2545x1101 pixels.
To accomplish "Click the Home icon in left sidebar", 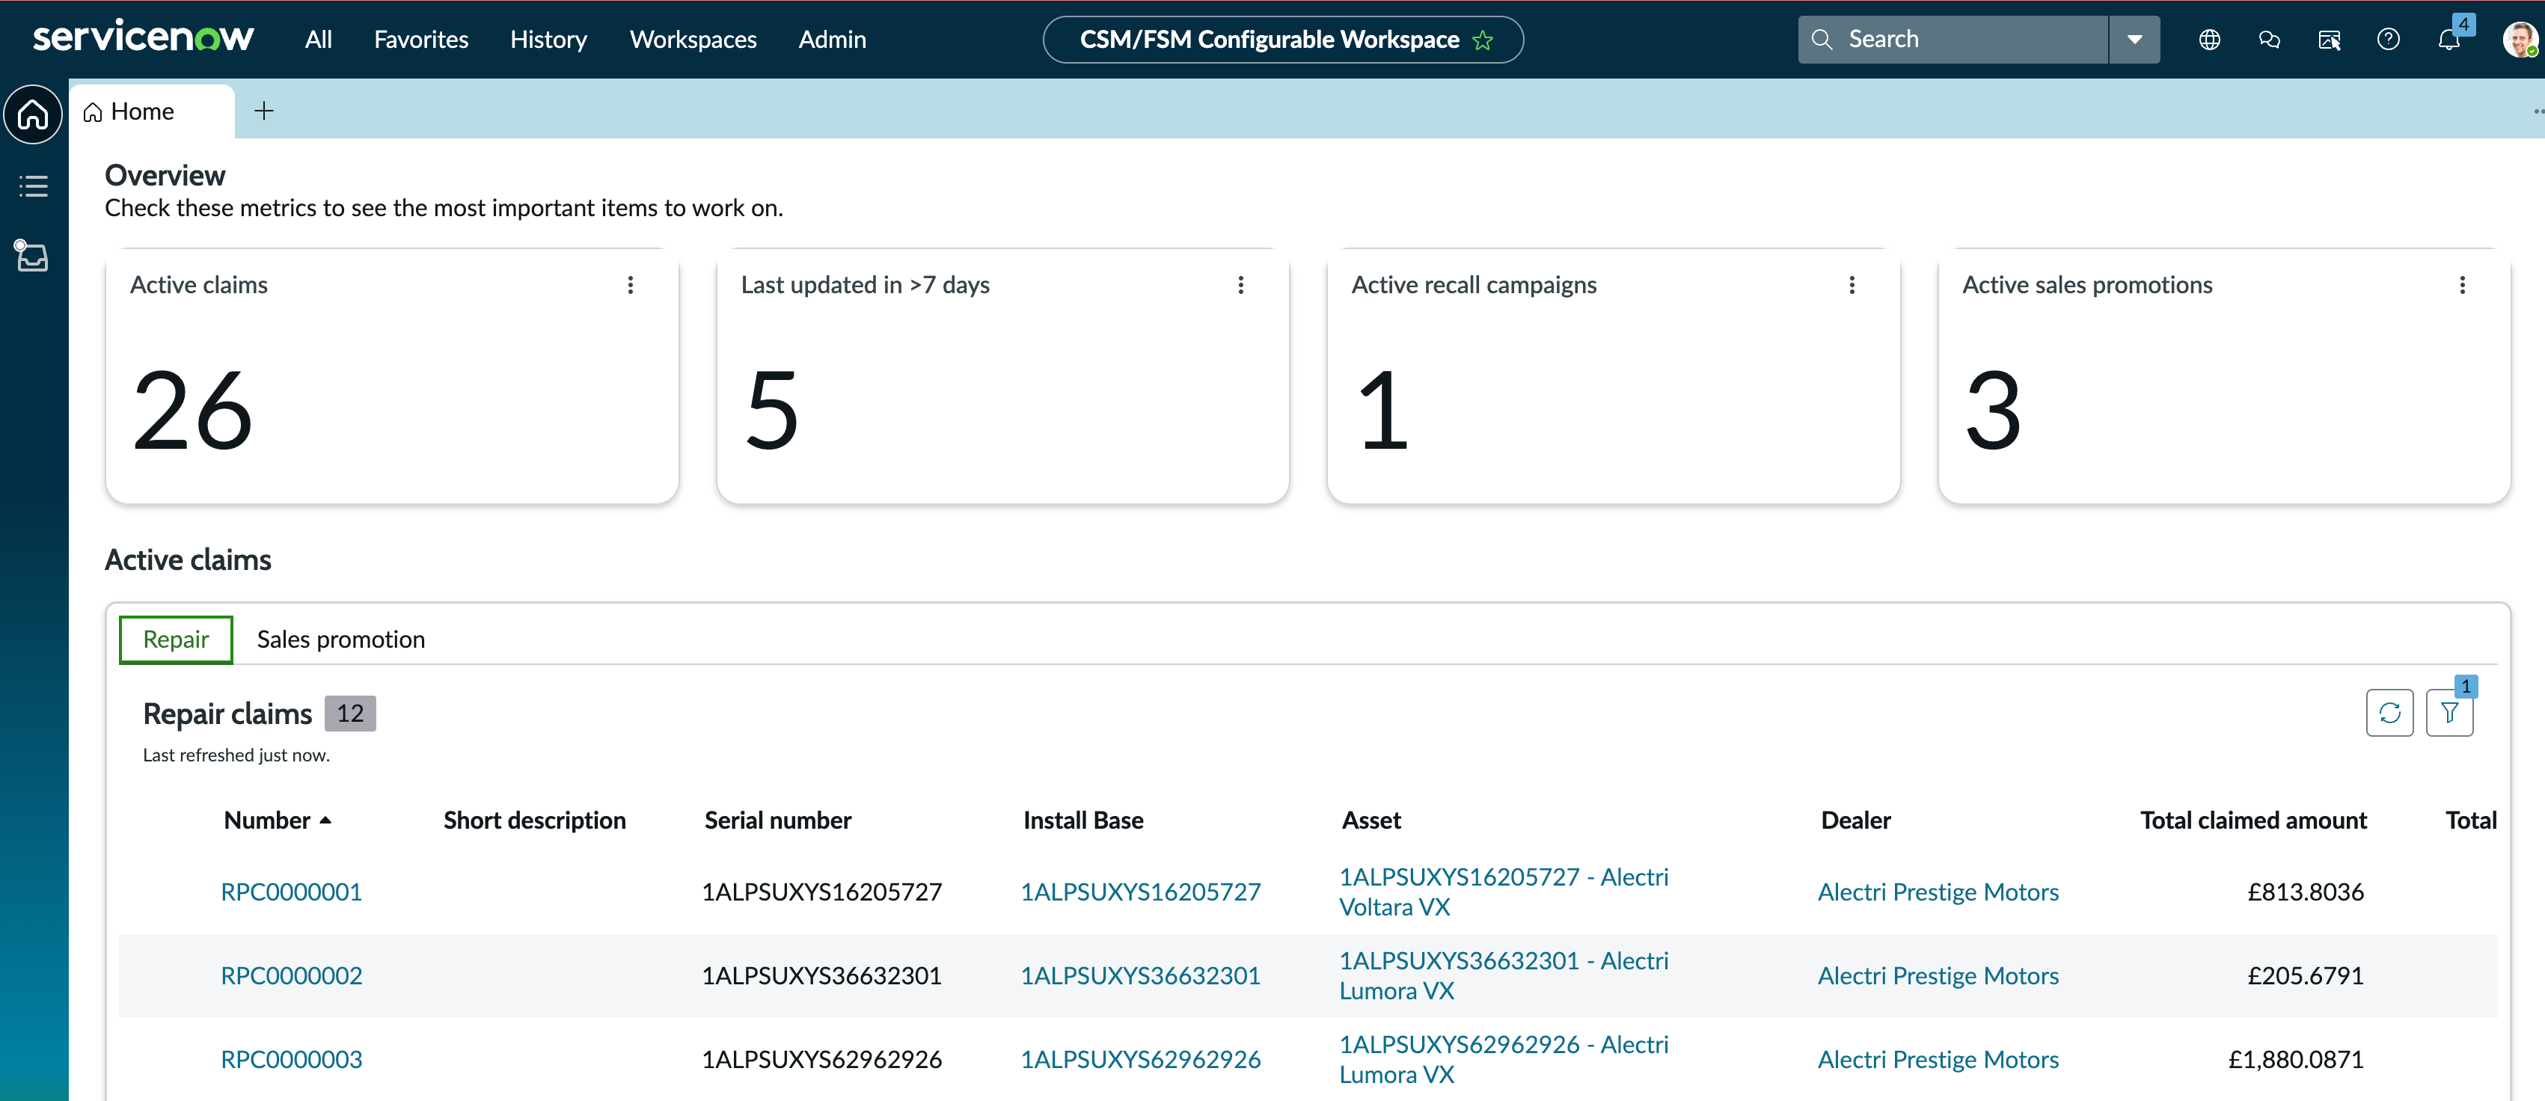I will pyautogui.click(x=33, y=114).
